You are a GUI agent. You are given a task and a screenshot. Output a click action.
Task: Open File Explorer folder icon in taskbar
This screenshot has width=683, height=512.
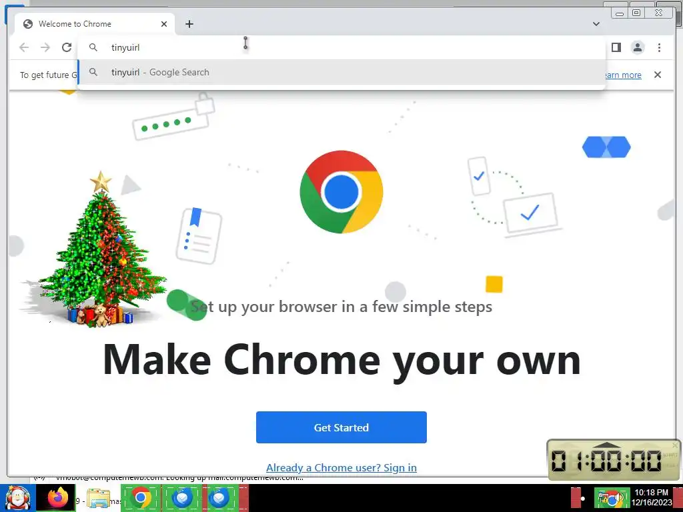coord(99,498)
